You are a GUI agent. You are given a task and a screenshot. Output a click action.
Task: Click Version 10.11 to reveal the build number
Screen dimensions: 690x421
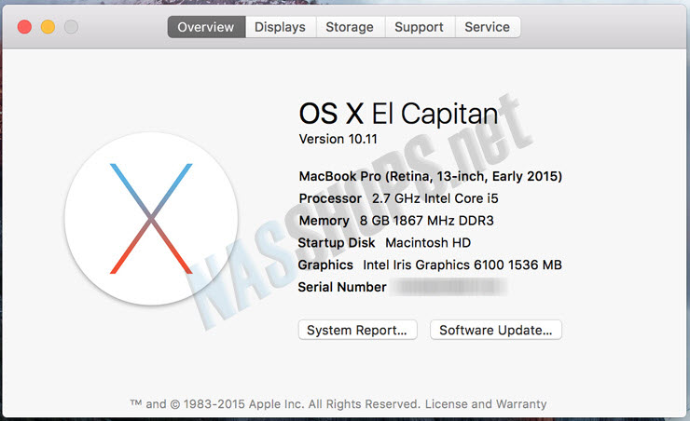coord(338,140)
